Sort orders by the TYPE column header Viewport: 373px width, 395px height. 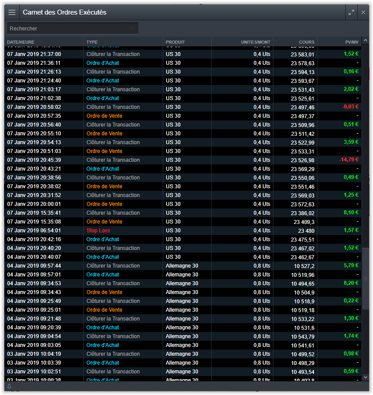[92, 42]
